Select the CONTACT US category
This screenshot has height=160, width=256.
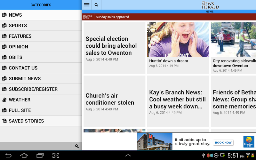tap(41, 68)
